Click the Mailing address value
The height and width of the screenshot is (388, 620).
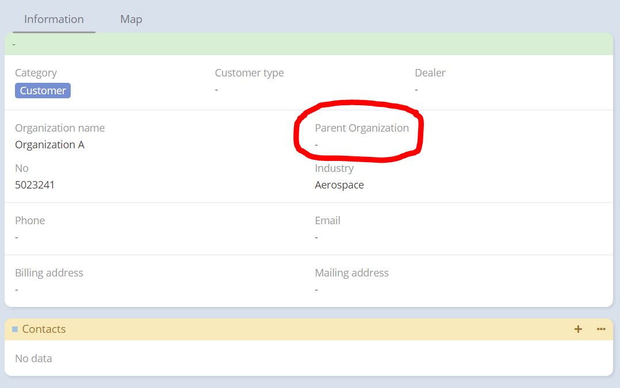[317, 290]
